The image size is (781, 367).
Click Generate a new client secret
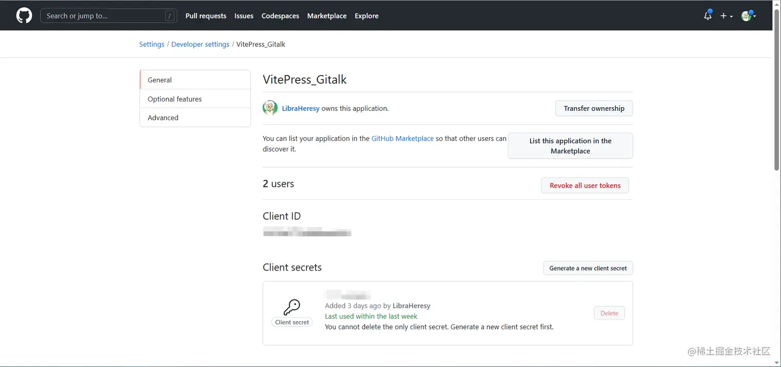point(588,268)
